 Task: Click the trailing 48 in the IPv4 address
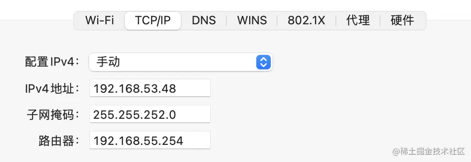coord(169,89)
